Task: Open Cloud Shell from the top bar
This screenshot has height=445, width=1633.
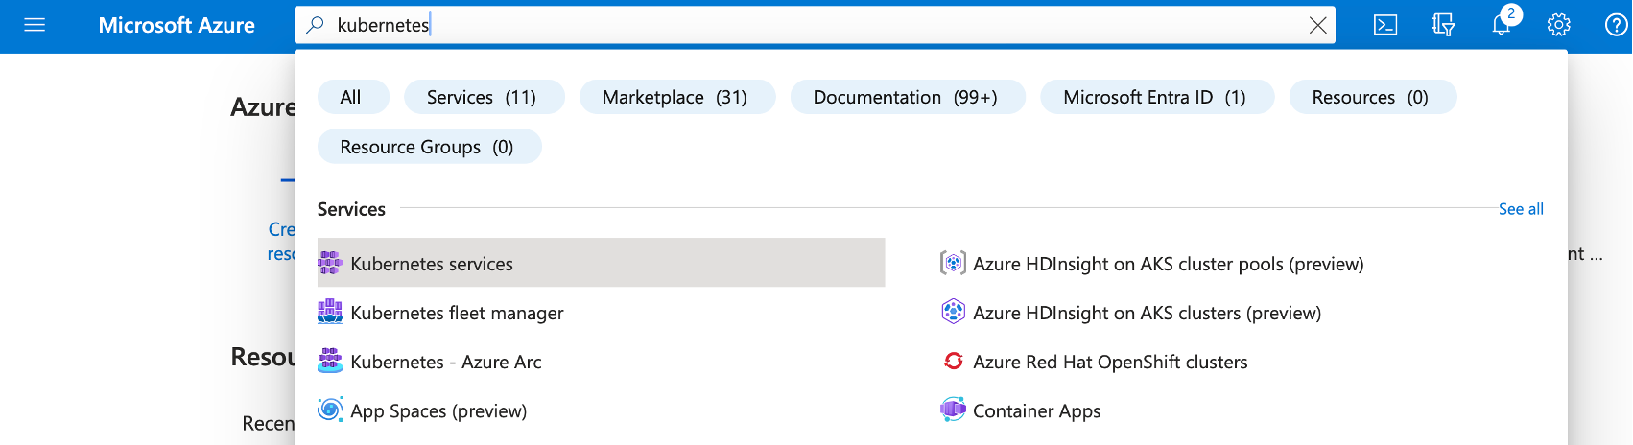Action: coord(1385,25)
